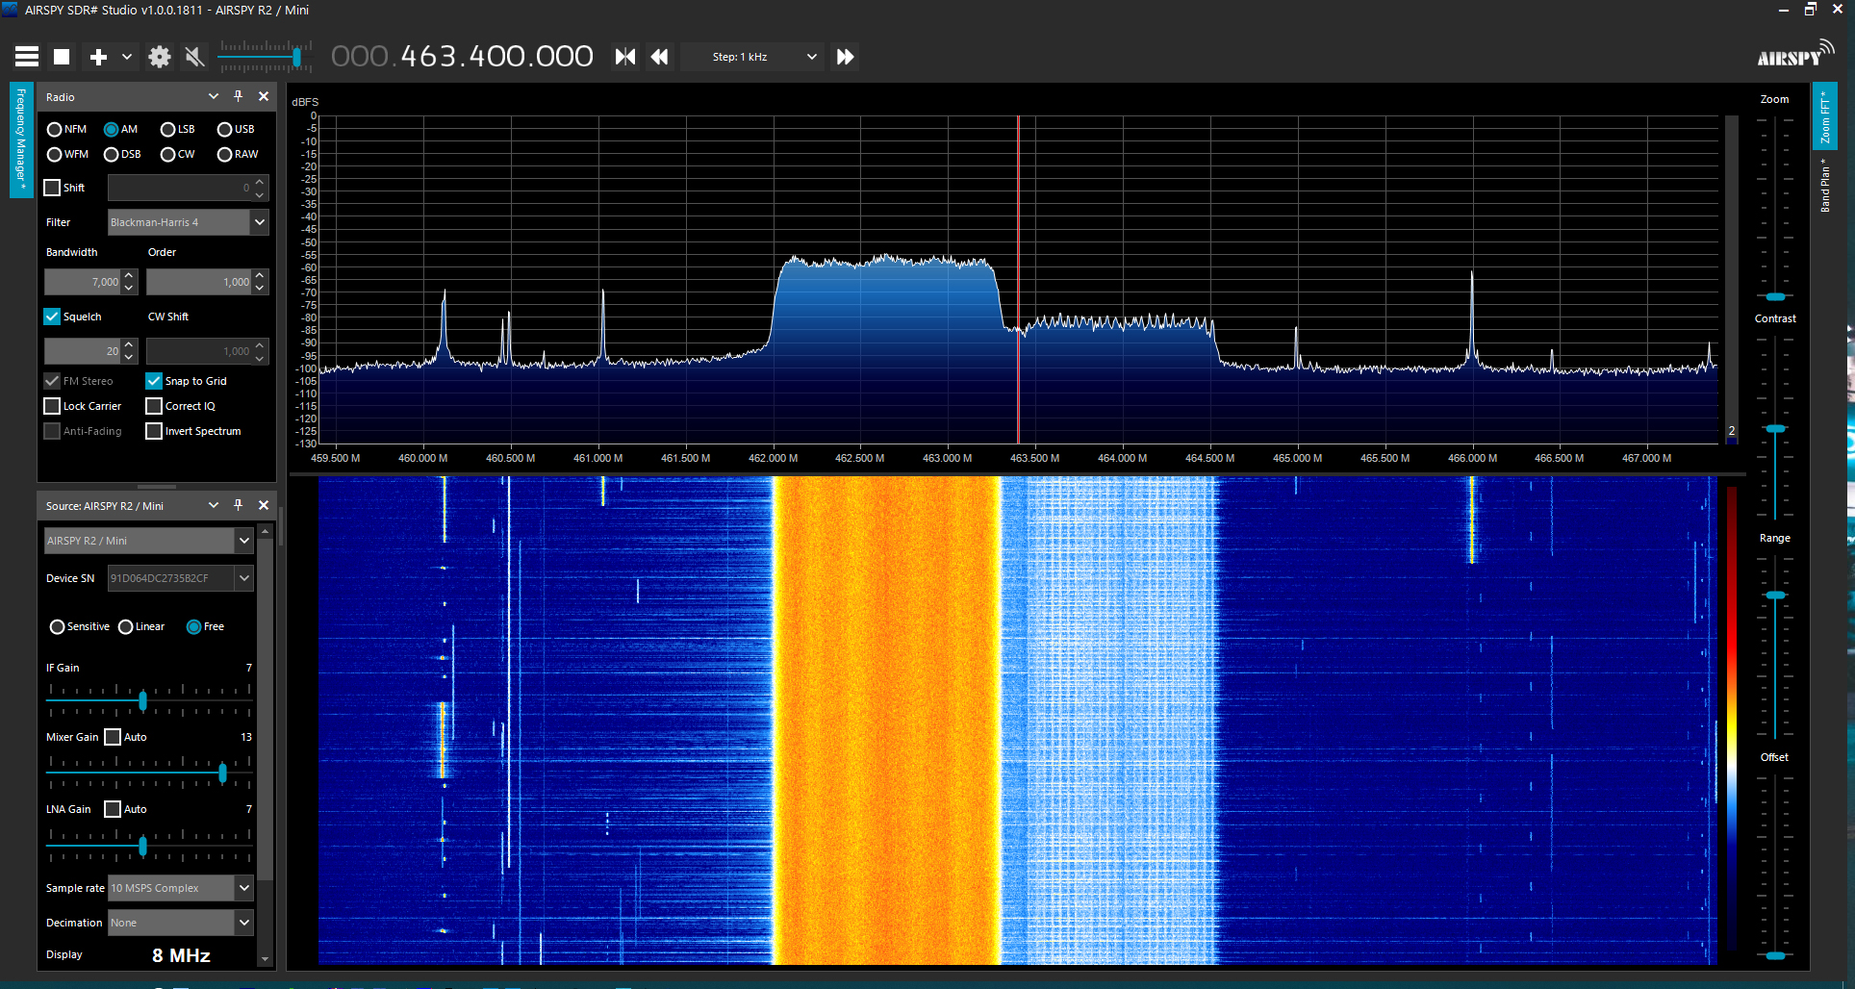
Task: Click the LNA Gain slider
Action: click(x=149, y=846)
